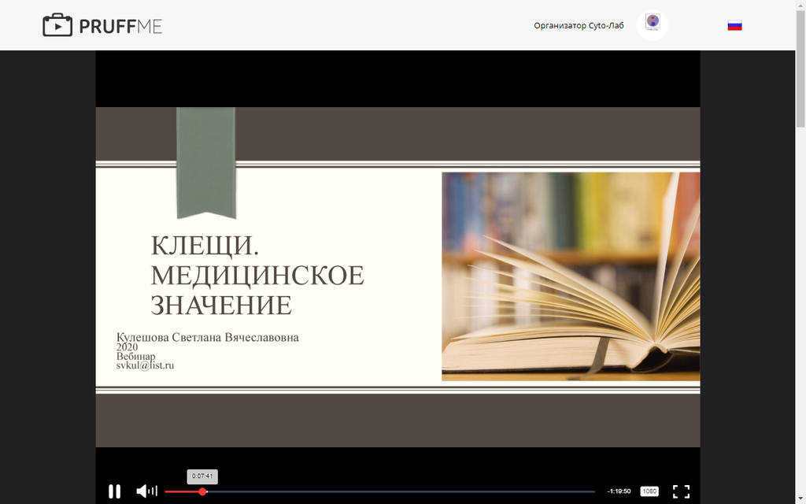Click the slide title "КЛЕЩИ. МЕДИЦИНСКОЕ ЗНАЧЕНИЕ"
This screenshot has height=504, width=806.
tap(257, 276)
